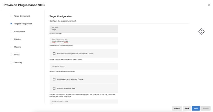The width and height of the screenshot is (213, 112).
Task: Click the greyed-out Submit button
Action: 205,108
